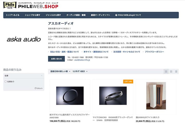Open the 12件ずつ表示 items-per-page dropdown
The width and height of the screenshot is (185, 123).
(80, 71)
